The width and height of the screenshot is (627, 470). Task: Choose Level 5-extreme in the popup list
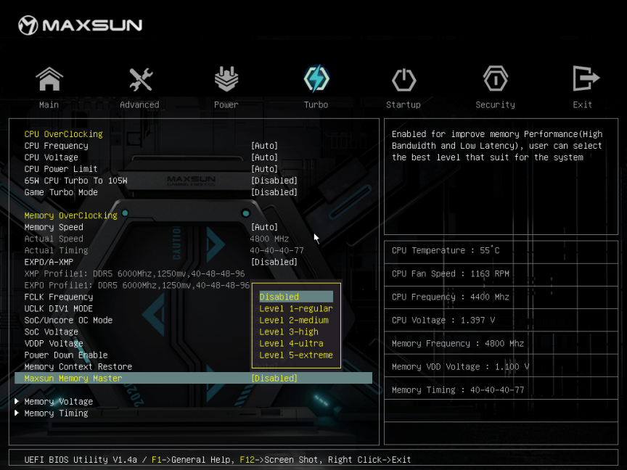point(296,355)
